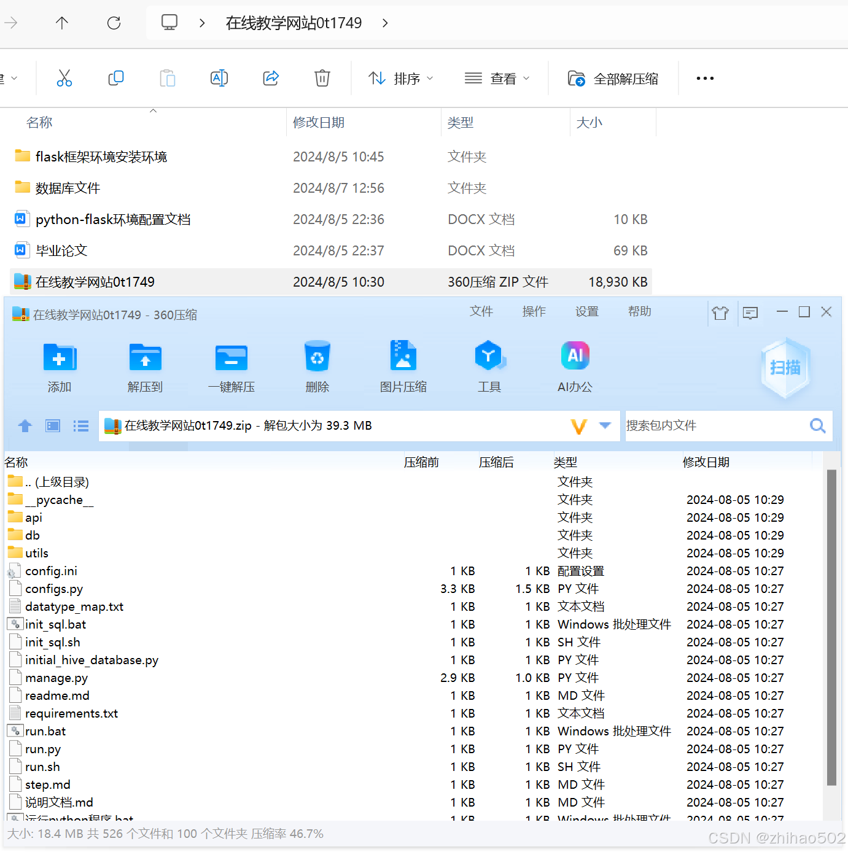Screen dimensions: 848x852
Task: Click the This PC monitor icon in address bar
Action: point(169,23)
